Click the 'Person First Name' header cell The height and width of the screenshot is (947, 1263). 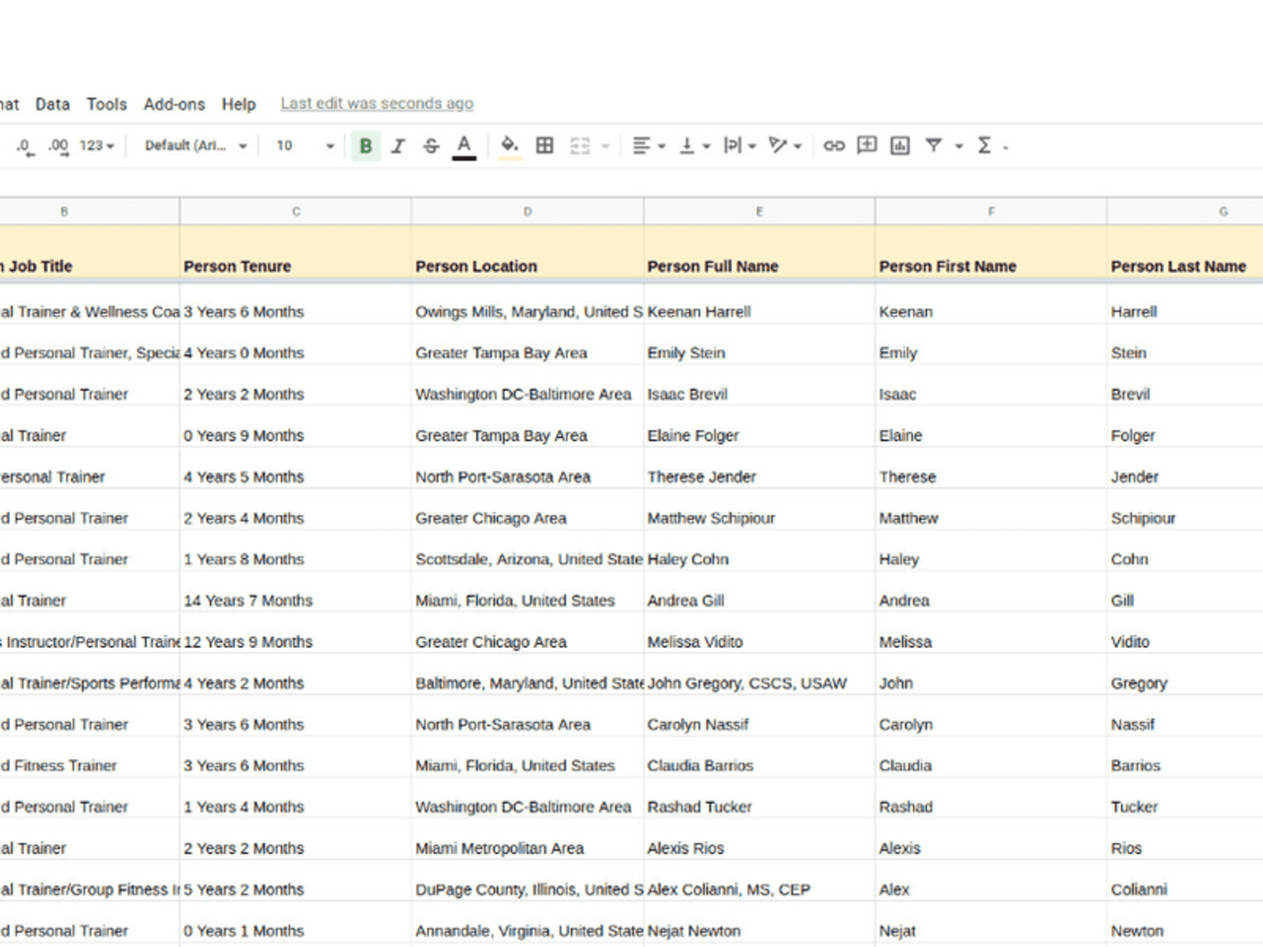click(991, 253)
